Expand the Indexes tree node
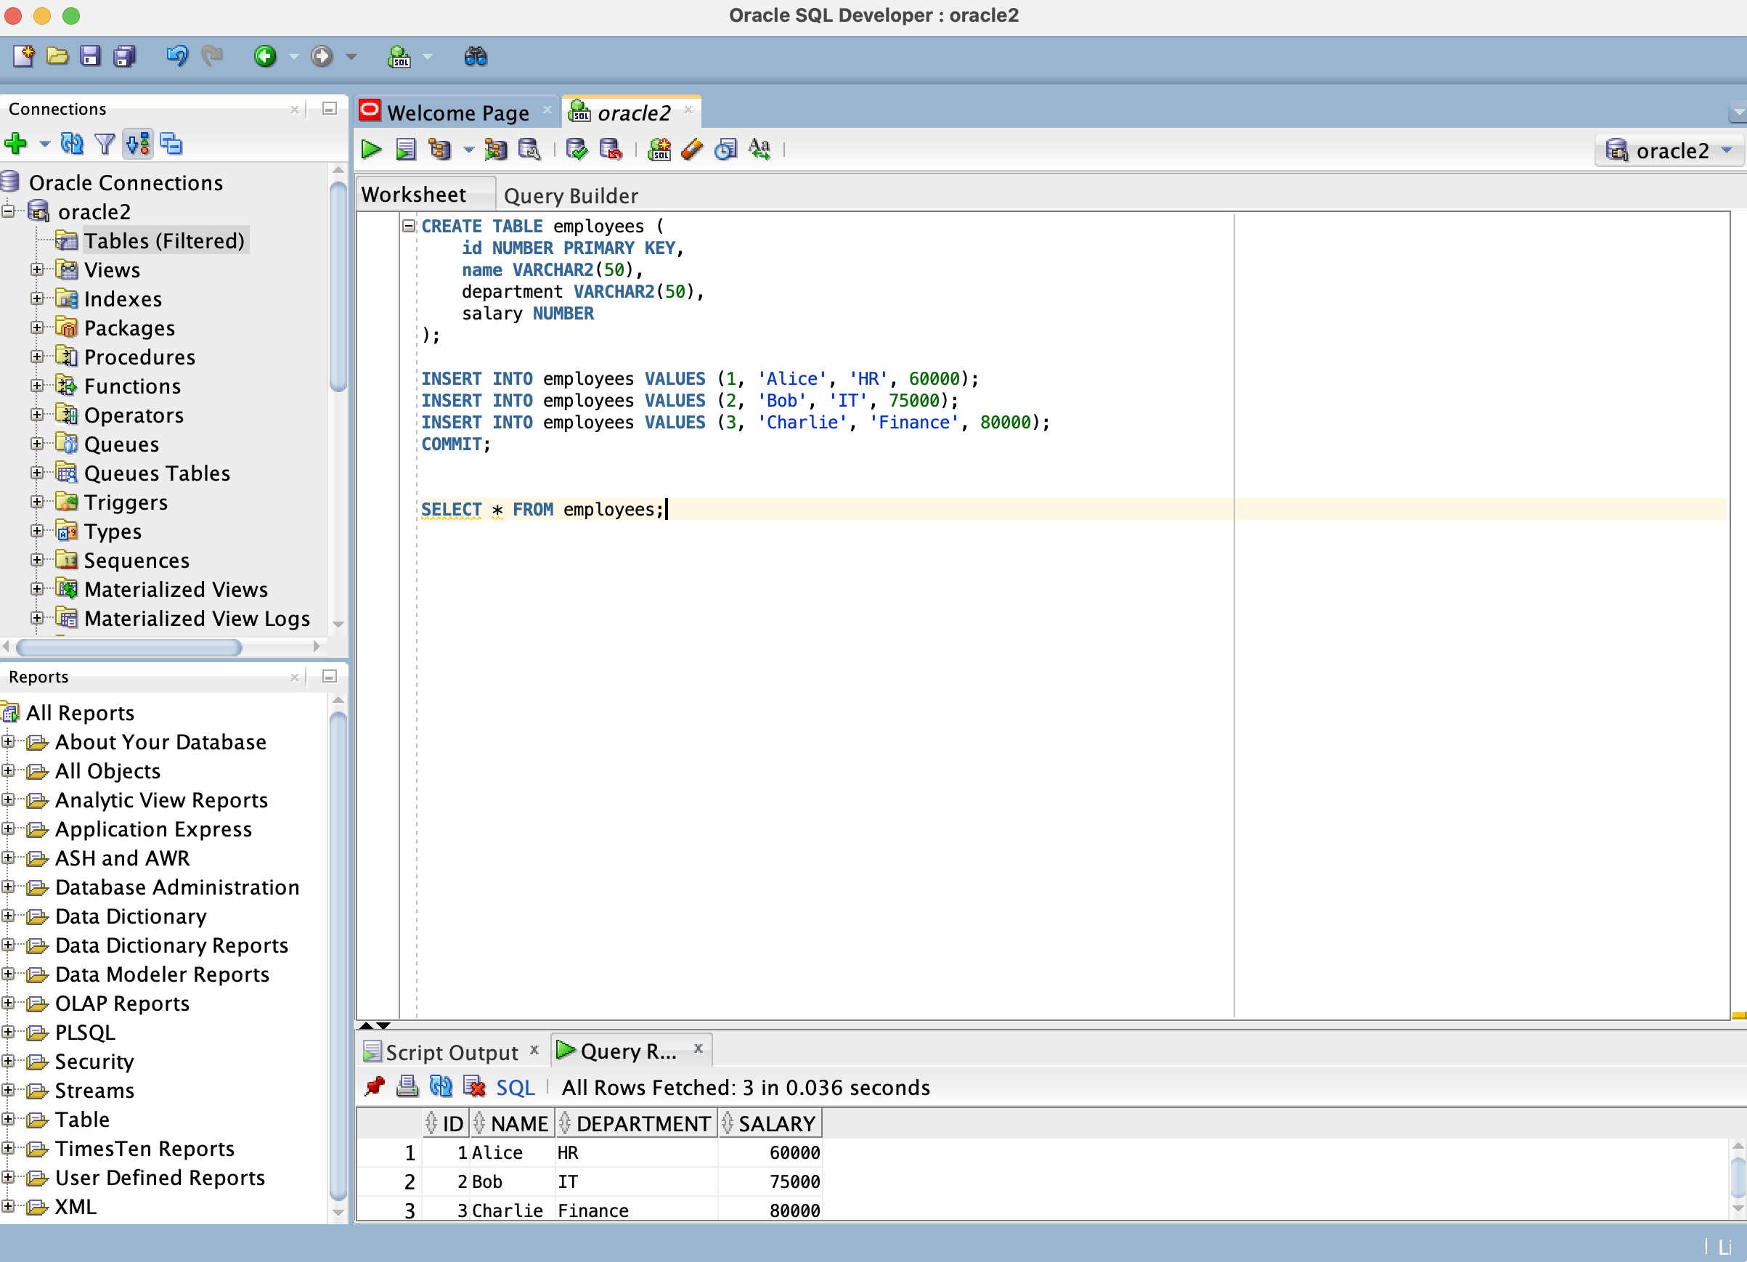1747x1262 pixels. tap(36, 298)
